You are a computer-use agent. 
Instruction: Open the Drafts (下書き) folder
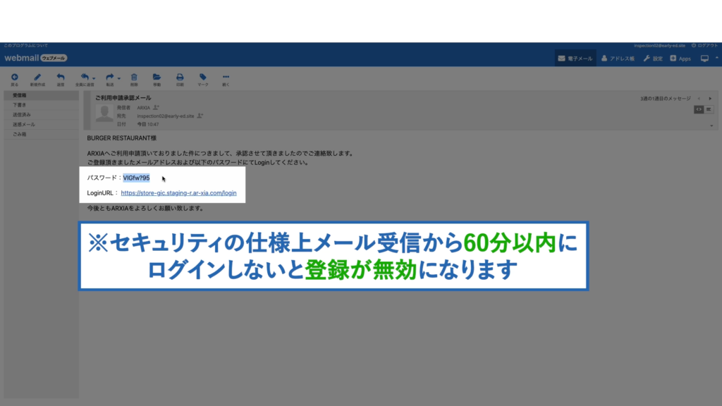(x=42, y=105)
